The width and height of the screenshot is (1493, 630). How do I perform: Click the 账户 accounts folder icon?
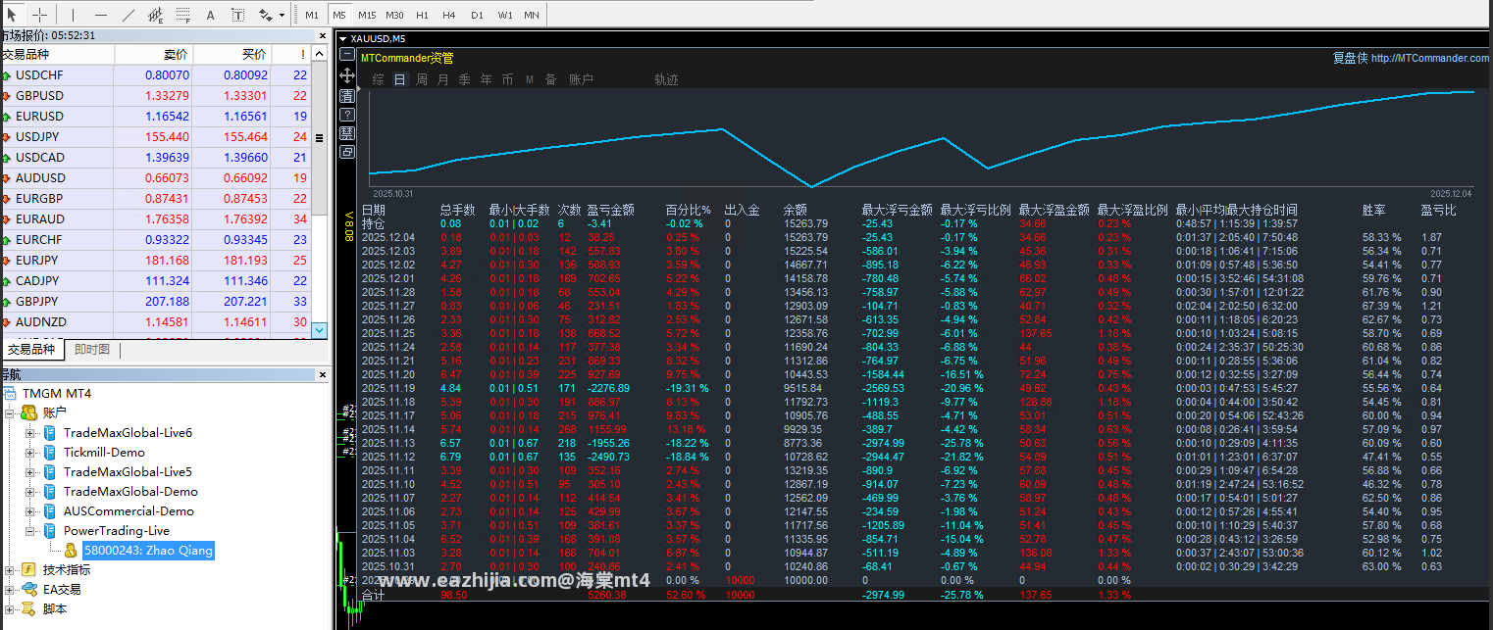(x=29, y=412)
